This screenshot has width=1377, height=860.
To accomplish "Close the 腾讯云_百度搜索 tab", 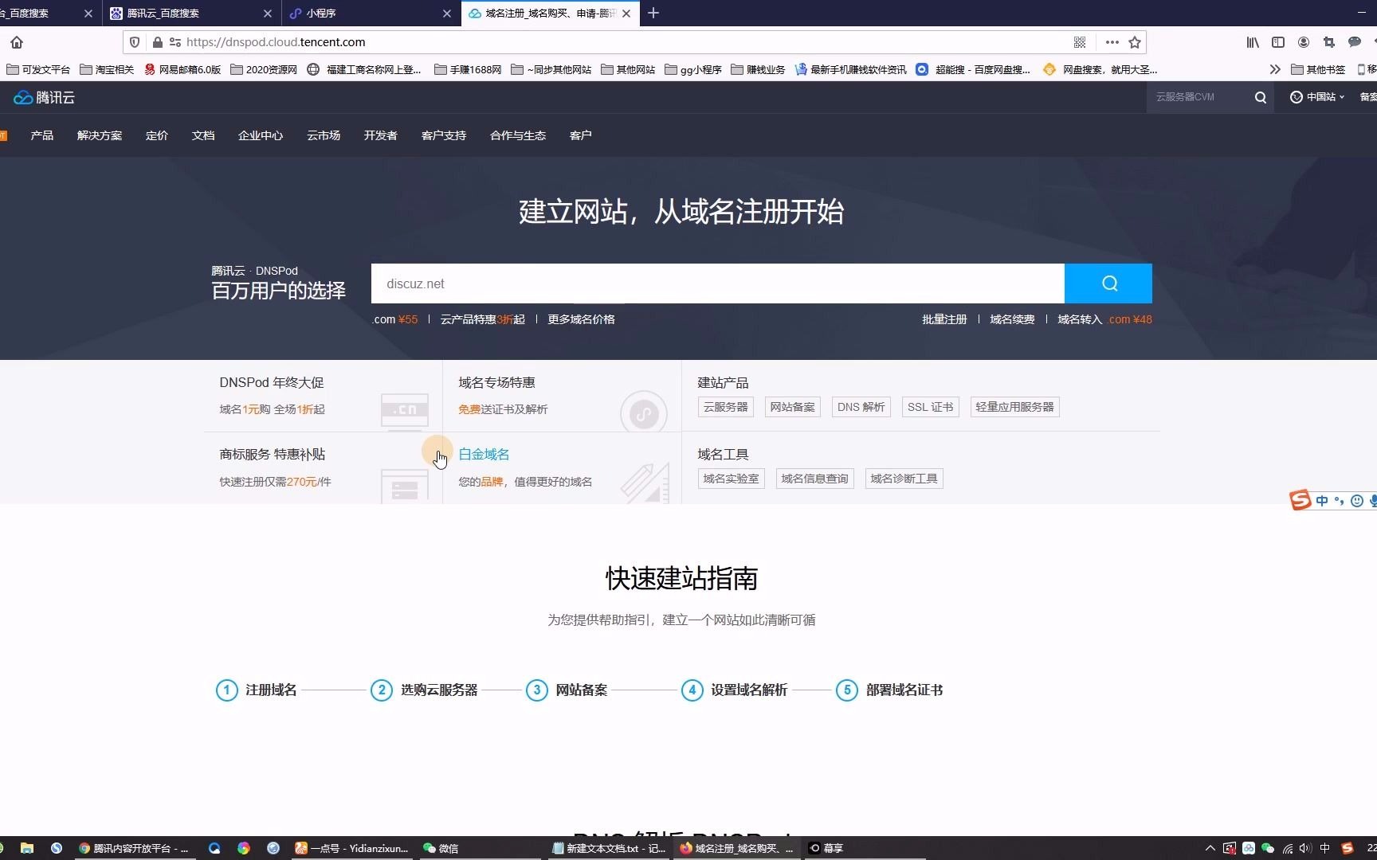I will (x=268, y=14).
